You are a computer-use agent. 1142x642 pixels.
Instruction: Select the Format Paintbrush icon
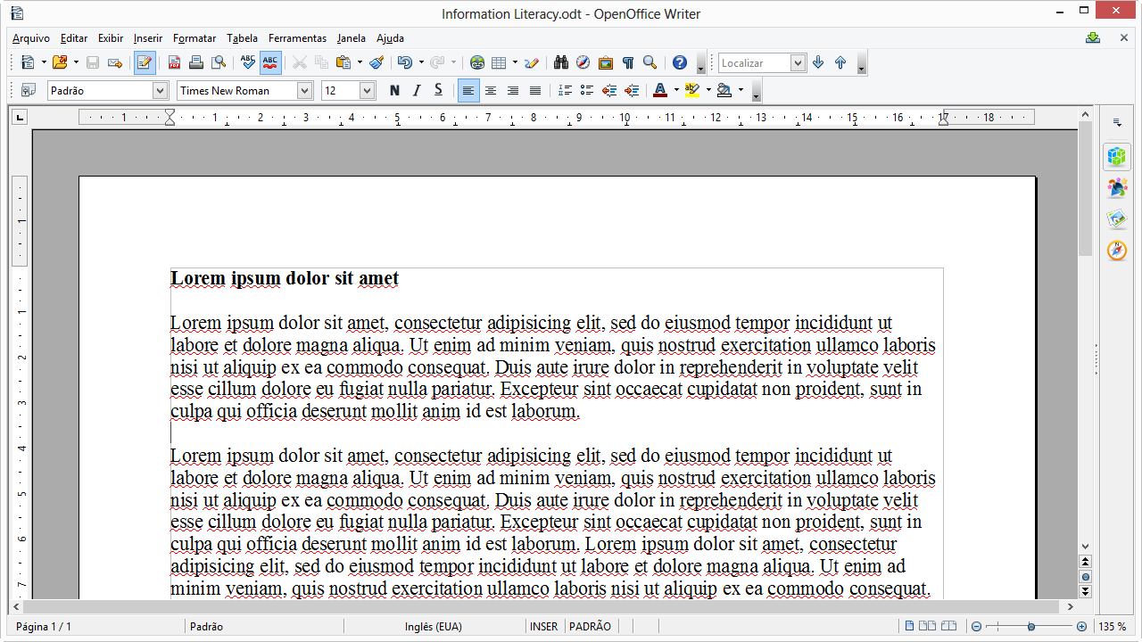(377, 62)
